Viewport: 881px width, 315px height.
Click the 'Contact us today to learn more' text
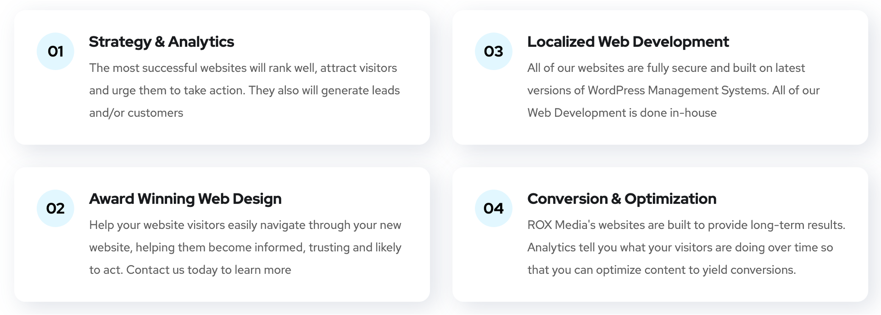(x=209, y=270)
